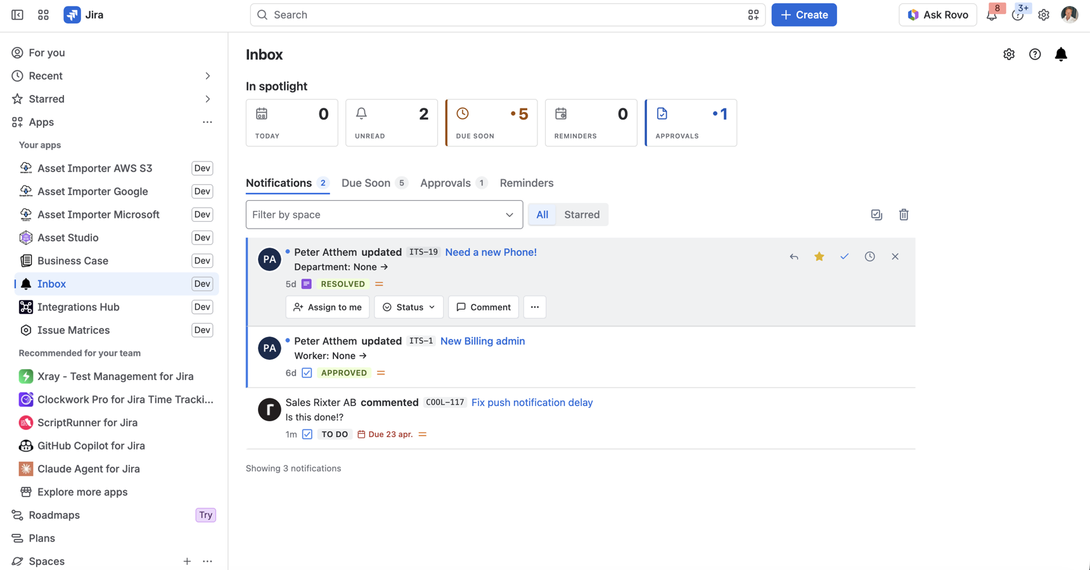Click the Search input field

508,15
